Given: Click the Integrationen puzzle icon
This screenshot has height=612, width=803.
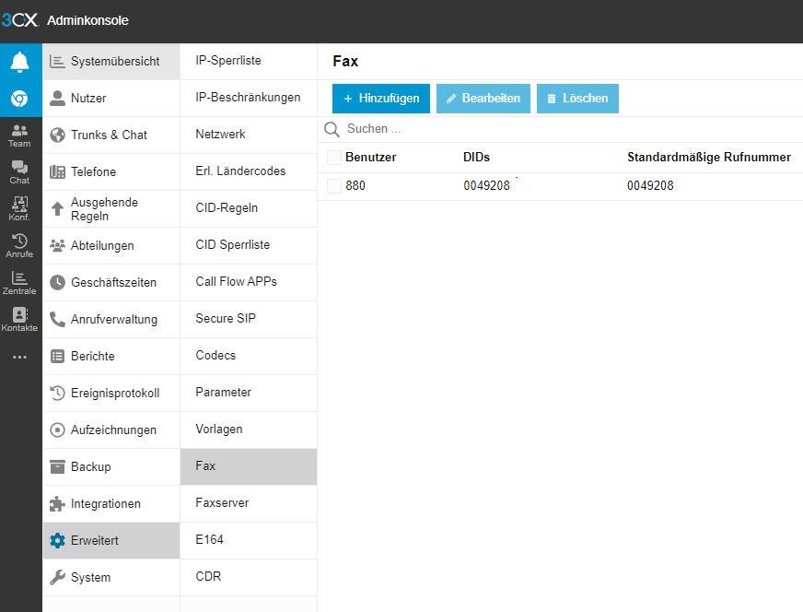Looking at the screenshot, I should 57,504.
